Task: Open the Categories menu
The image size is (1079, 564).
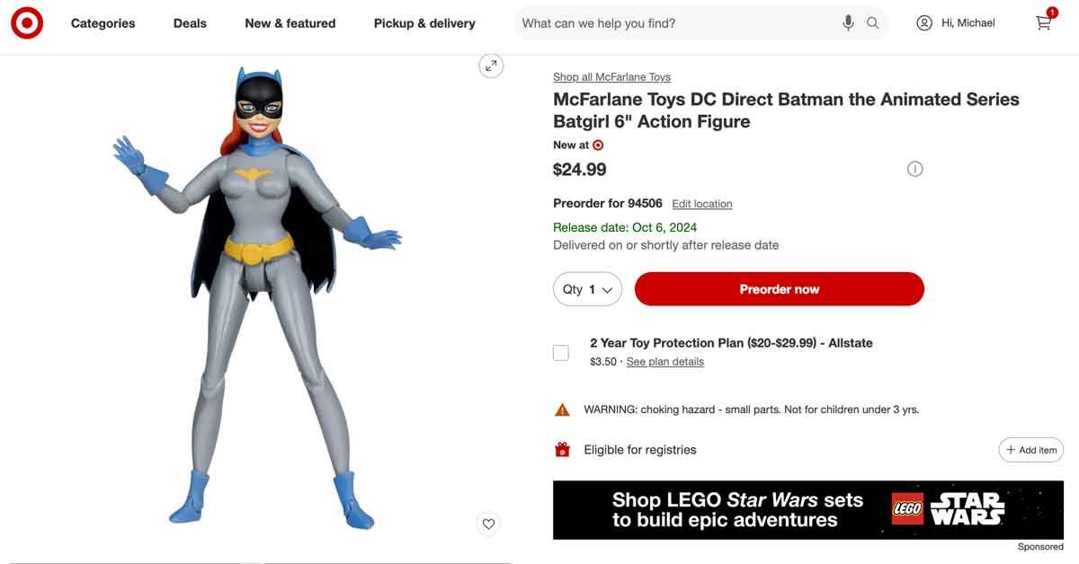Action: point(103,23)
